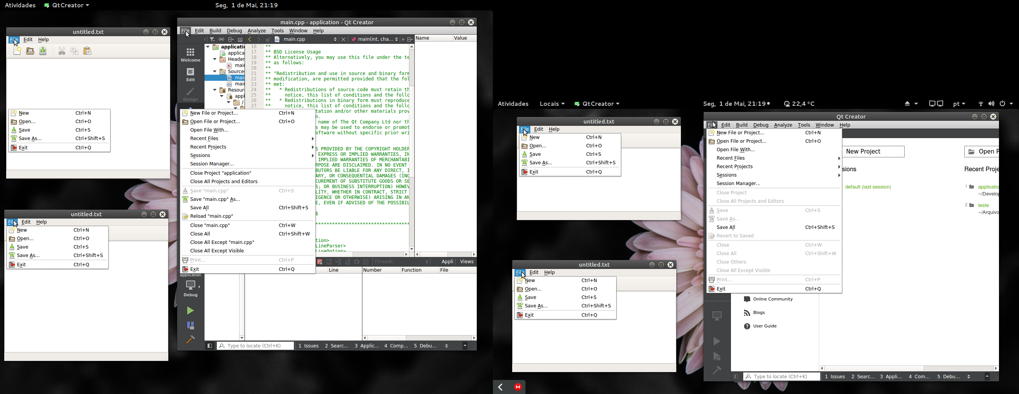Open the default (last session) link
Image resolution: width=1019 pixels, height=394 pixels.
pyautogui.click(x=868, y=187)
